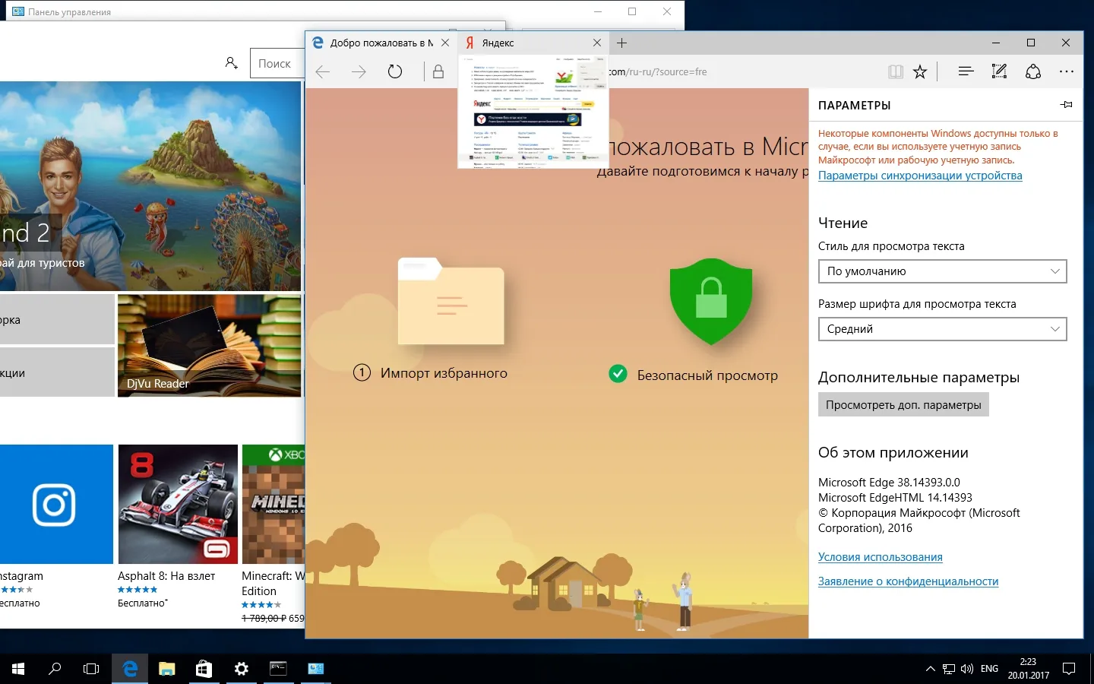Open the Edge More (three dots) menu
Image resolution: width=1094 pixels, height=684 pixels.
point(1067,71)
